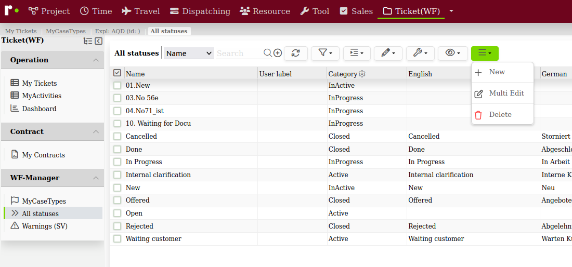Open the Time module

[x=96, y=11]
